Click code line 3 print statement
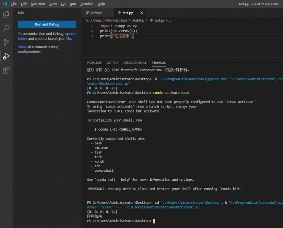The height and width of the screenshot is (228, 283). 117,36
